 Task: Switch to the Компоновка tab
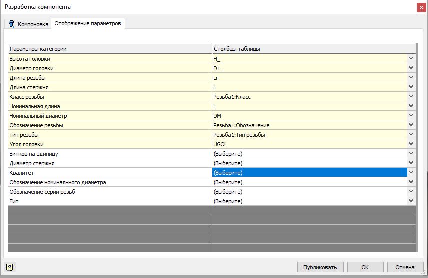[x=28, y=24]
